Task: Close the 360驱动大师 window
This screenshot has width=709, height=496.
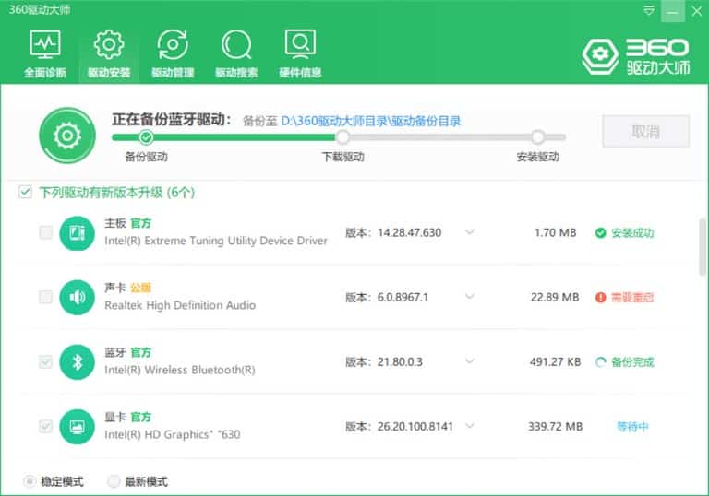Action: coord(697,11)
